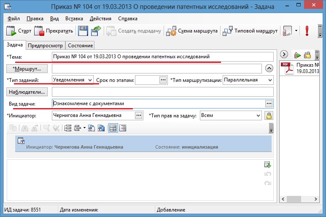The image size is (326, 217).
Task: Click the Старт toolbar button
Action: [x=19, y=31]
